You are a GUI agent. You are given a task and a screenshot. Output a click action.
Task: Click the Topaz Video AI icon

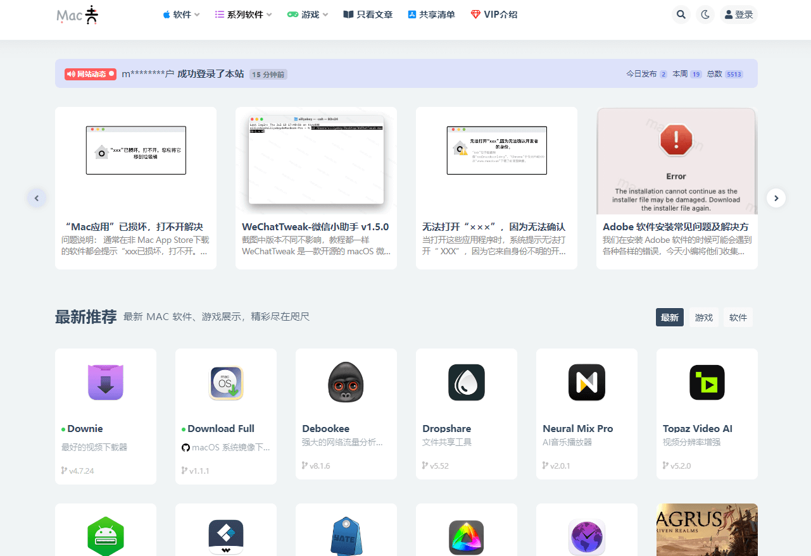point(707,382)
